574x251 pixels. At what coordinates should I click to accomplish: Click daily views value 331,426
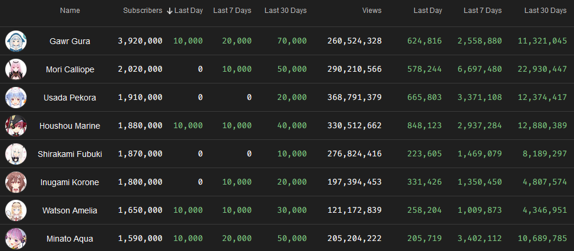click(x=424, y=182)
